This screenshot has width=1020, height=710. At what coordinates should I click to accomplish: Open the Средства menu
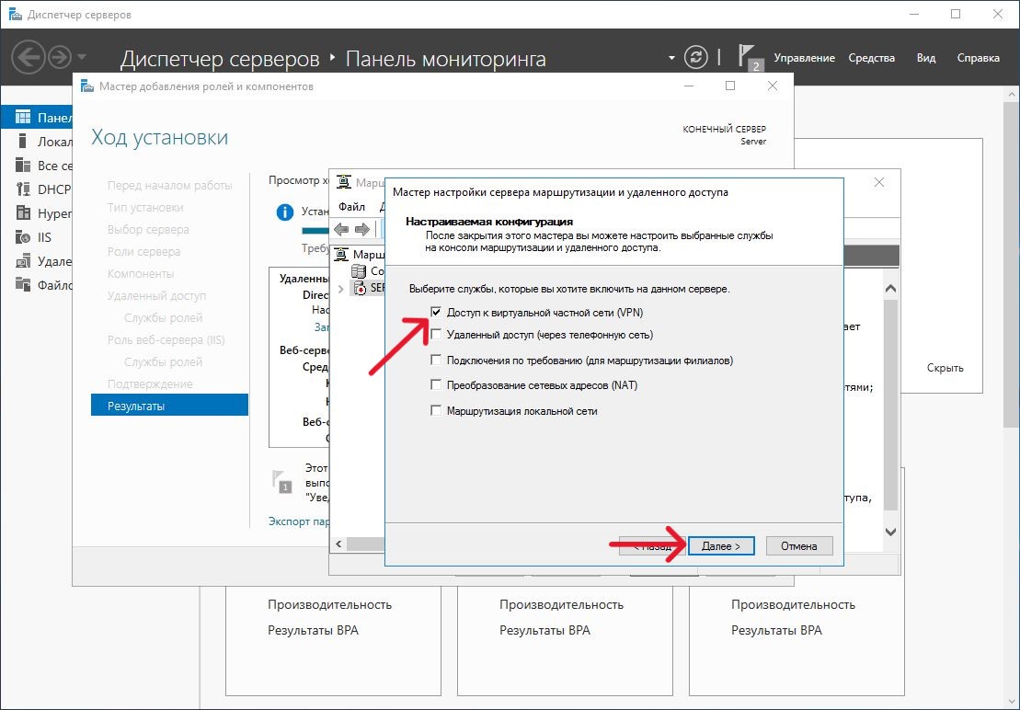[871, 58]
